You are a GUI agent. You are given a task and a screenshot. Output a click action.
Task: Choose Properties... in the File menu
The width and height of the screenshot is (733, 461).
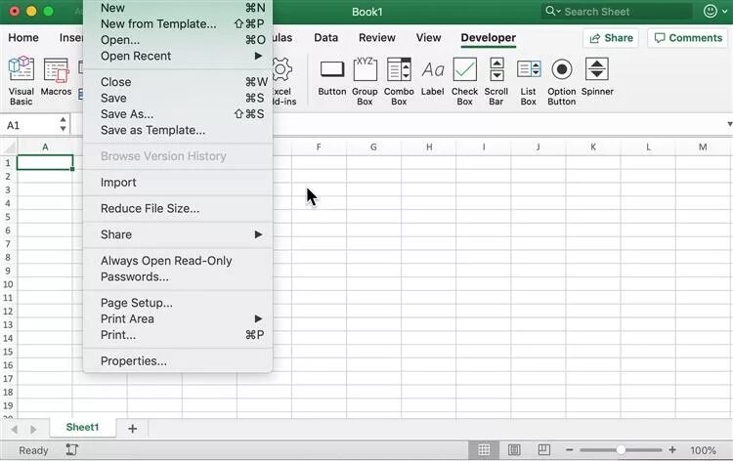(178, 361)
